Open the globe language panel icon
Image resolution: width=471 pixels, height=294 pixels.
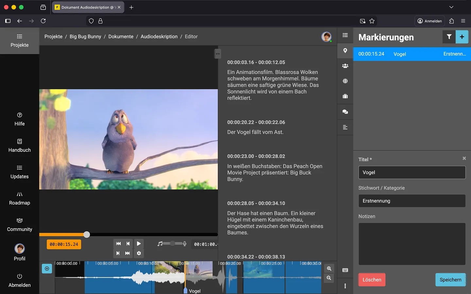click(345, 81)
